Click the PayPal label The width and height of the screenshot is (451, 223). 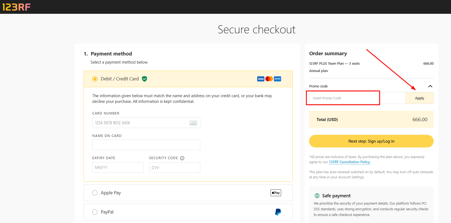[x=107, y=212]
